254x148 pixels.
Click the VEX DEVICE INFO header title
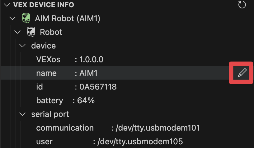44,5
